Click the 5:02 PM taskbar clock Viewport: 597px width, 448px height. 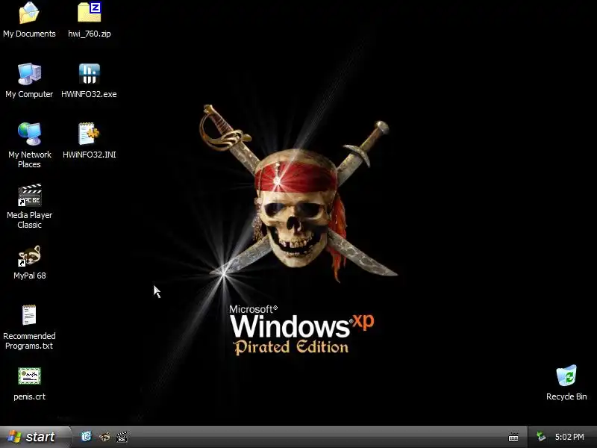click(569, 437)
